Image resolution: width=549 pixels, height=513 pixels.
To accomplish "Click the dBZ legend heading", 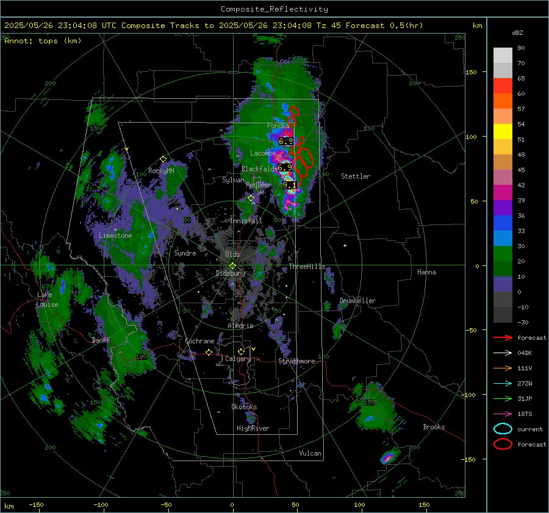I will pyautogui.click(x=517, y=32).
